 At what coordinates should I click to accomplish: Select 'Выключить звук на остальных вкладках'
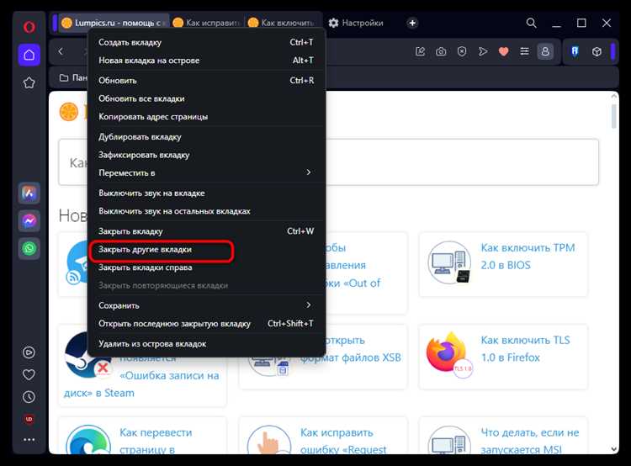pos(206,211)
